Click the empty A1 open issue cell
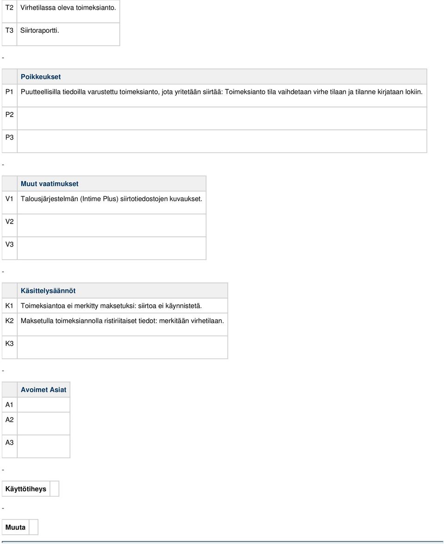The width and height of the screenshot is (444, 544). pyautogui.click(x=43, y=404)
